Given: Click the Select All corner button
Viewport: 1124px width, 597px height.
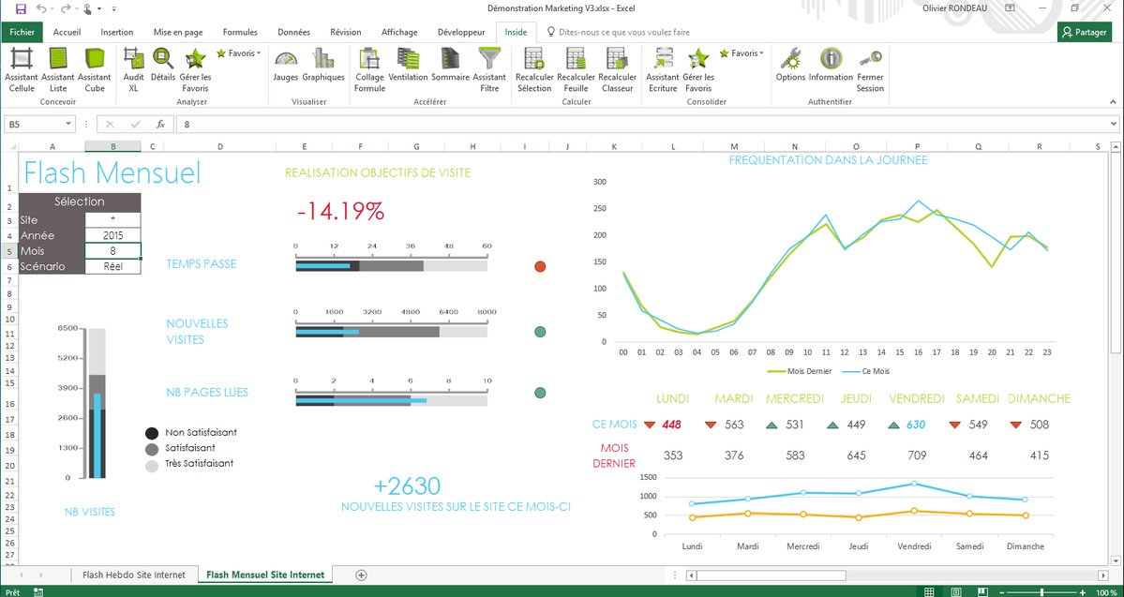Looking at the screenshot, I should (x=9, y=146).
